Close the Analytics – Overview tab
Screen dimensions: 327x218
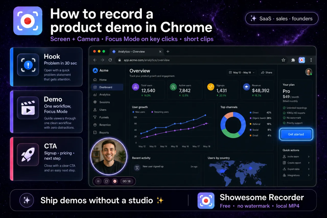(160, 51)
